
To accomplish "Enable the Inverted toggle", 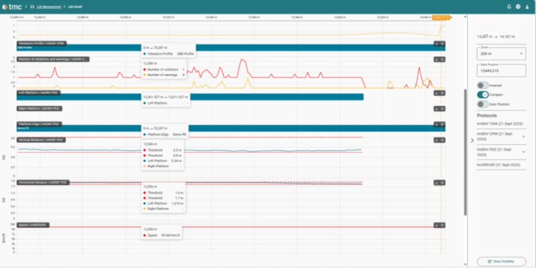I will coord(482,85).
